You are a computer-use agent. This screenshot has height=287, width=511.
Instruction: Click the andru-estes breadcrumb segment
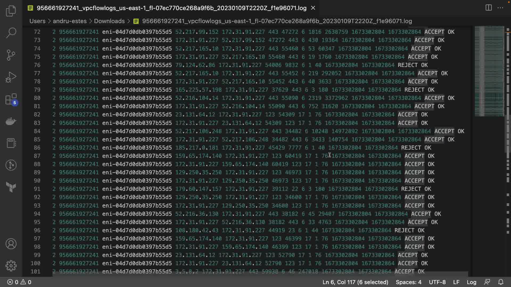(69, 21)
